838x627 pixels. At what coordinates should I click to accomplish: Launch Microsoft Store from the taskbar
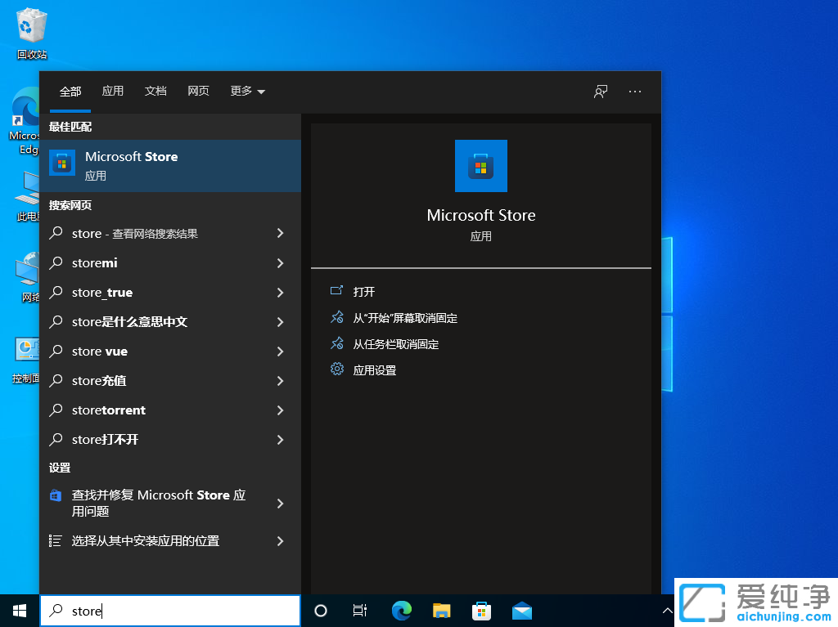click(x=481, y=611)
